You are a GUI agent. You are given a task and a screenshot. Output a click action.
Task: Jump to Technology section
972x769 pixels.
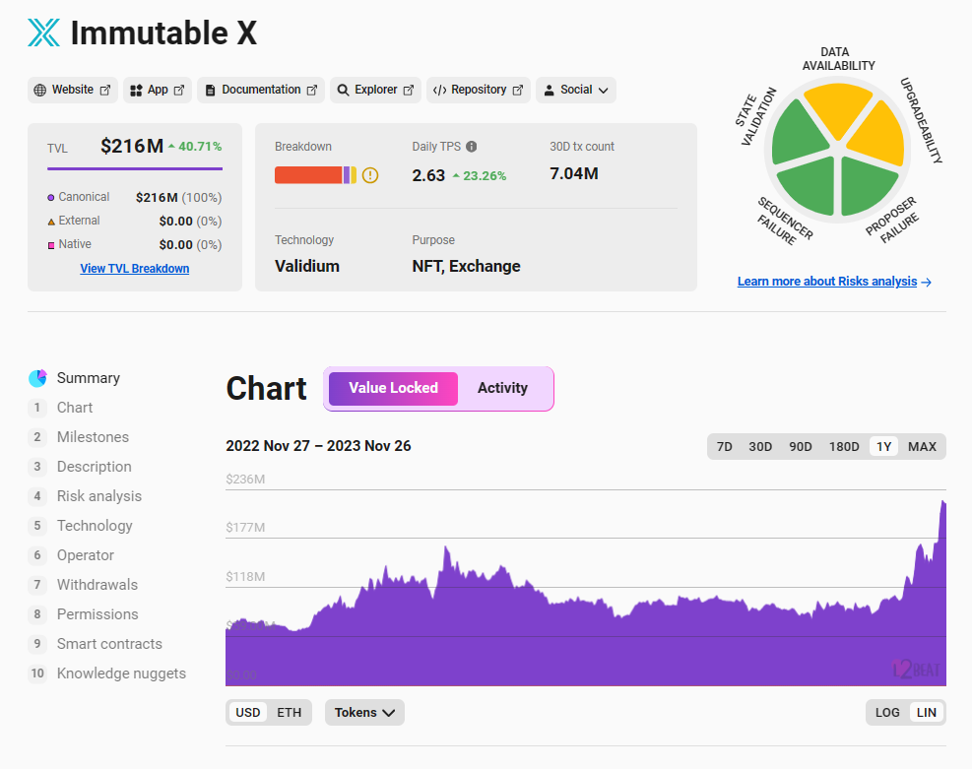coord(81,526)
